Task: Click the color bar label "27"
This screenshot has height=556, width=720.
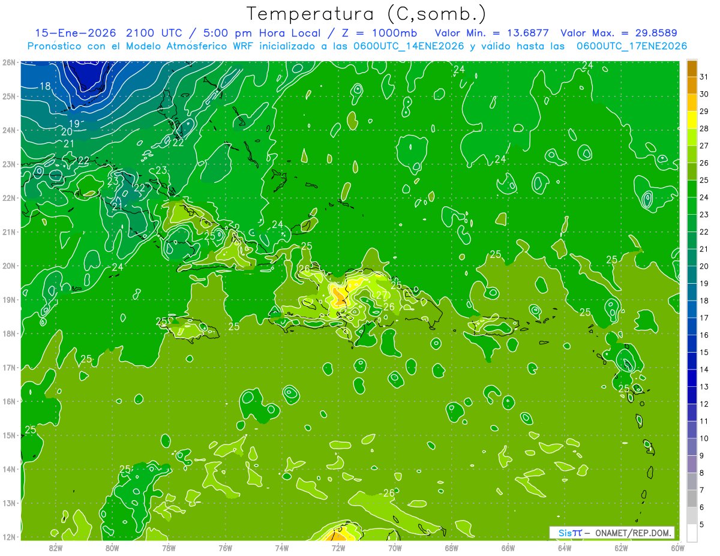Action: 704,146
